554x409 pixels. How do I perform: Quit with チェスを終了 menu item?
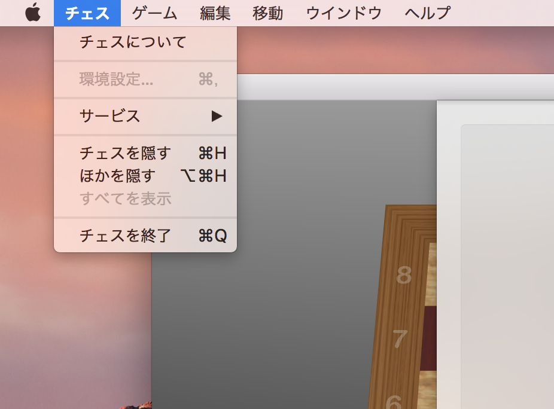[x=145, y=236]
